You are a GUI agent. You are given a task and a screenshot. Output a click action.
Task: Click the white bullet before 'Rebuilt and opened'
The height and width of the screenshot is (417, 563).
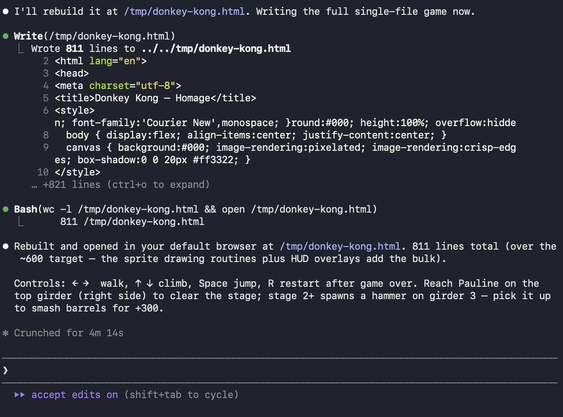pos(5,246)
